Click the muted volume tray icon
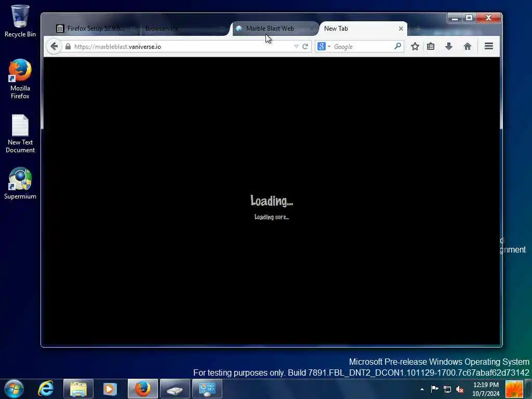 pyautogui.click(x=460, y=389)
